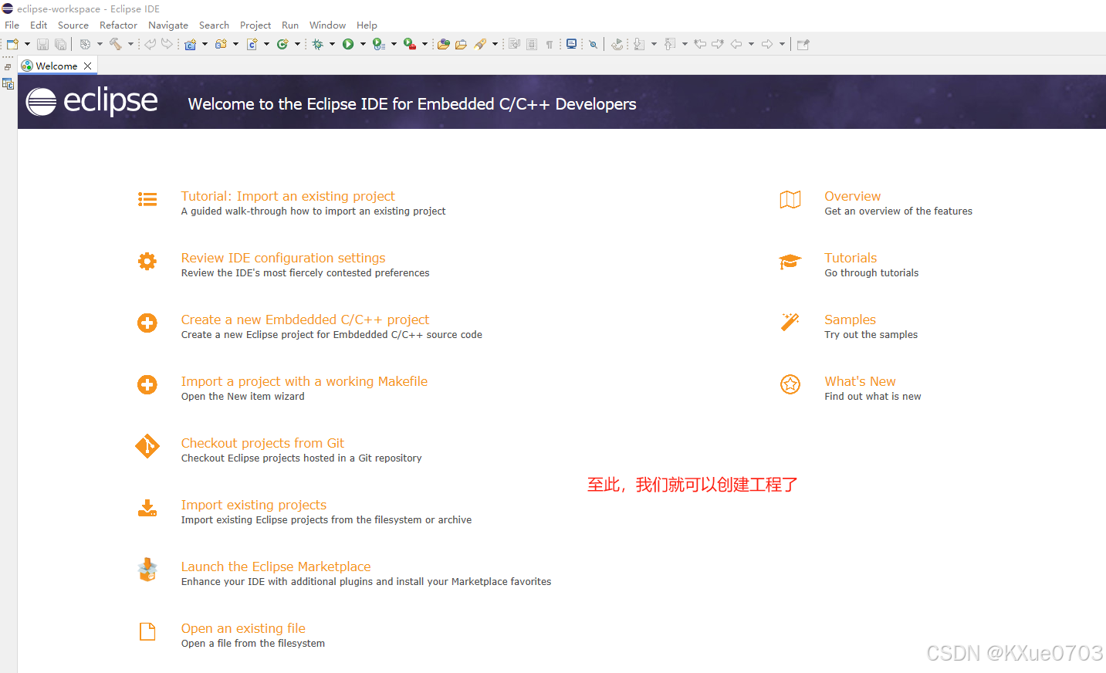Open the Back history dropdown arrow
The height and width of the screenshot is (673, 1106).
click(751, 44)
